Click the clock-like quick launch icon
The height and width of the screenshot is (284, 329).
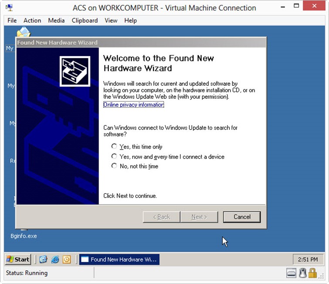pyautogui.click(x=67, y=260)
